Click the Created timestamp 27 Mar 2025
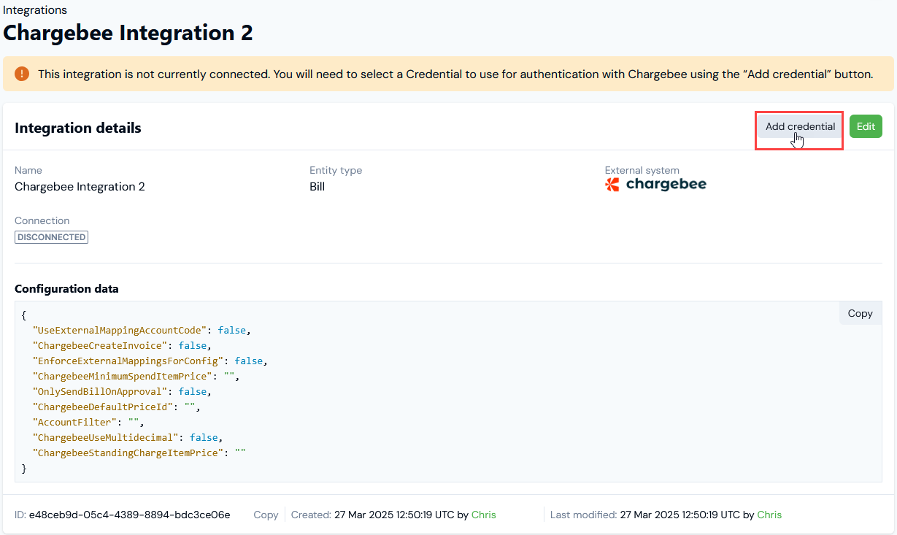 click(x=394, y=515)
